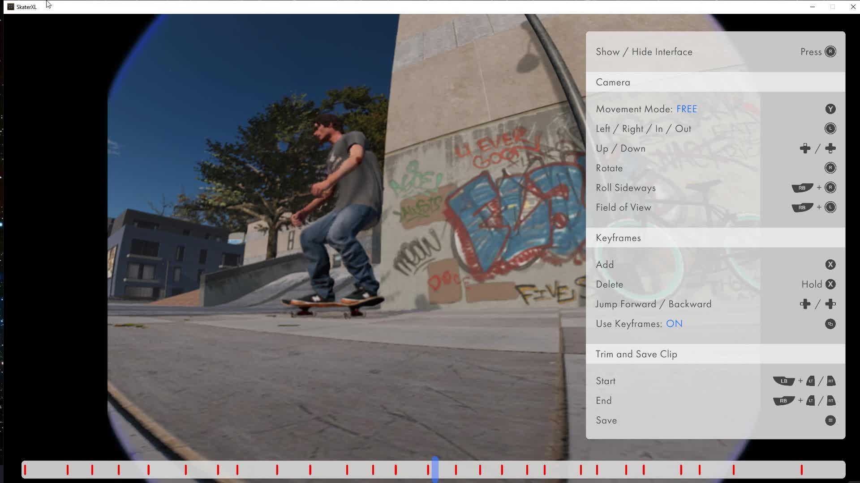Screen dimensions: 860x483
Task: Click the last red keyframe marker on timeline
Action: [801, 470]
